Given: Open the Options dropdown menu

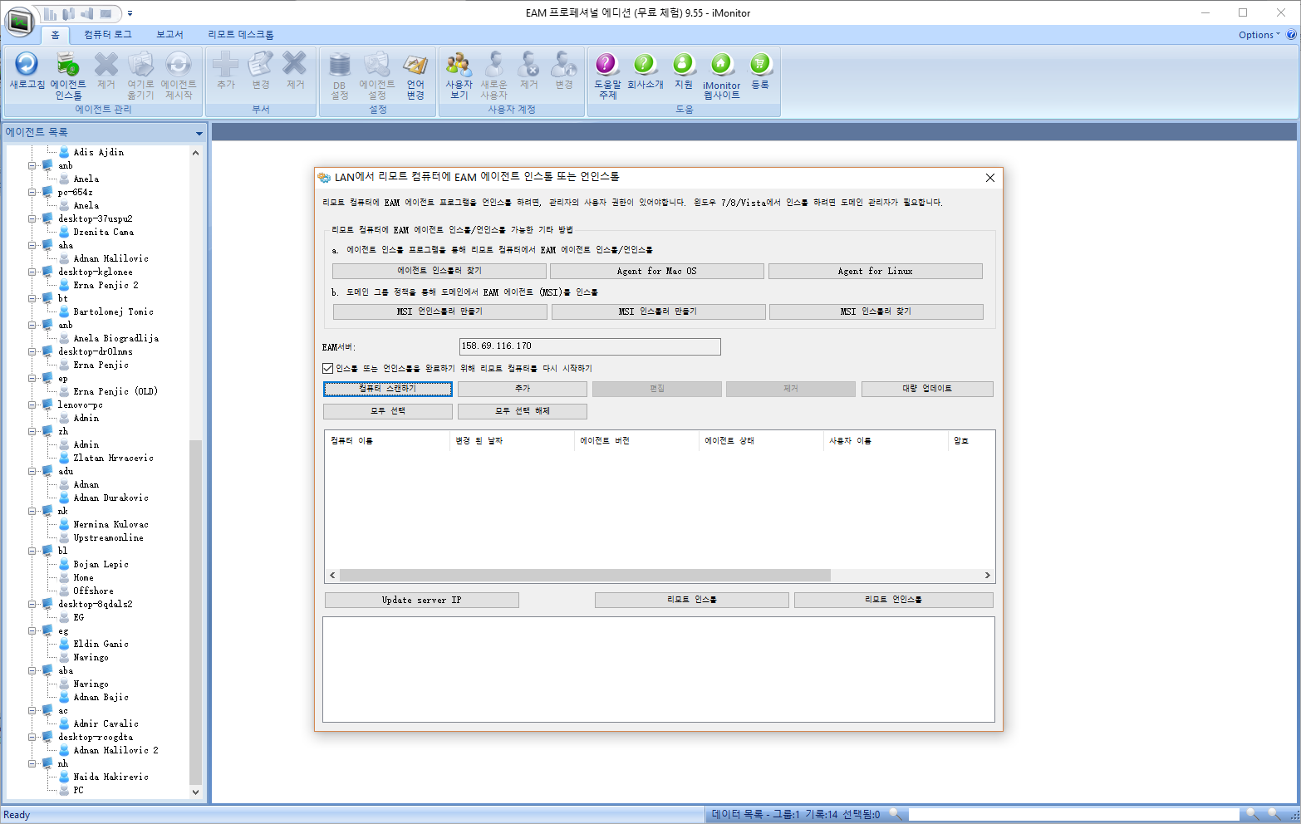Looking at the screenshot, I should pos(1259,35).
